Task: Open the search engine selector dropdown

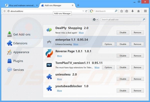Action: tap(92, 11)
